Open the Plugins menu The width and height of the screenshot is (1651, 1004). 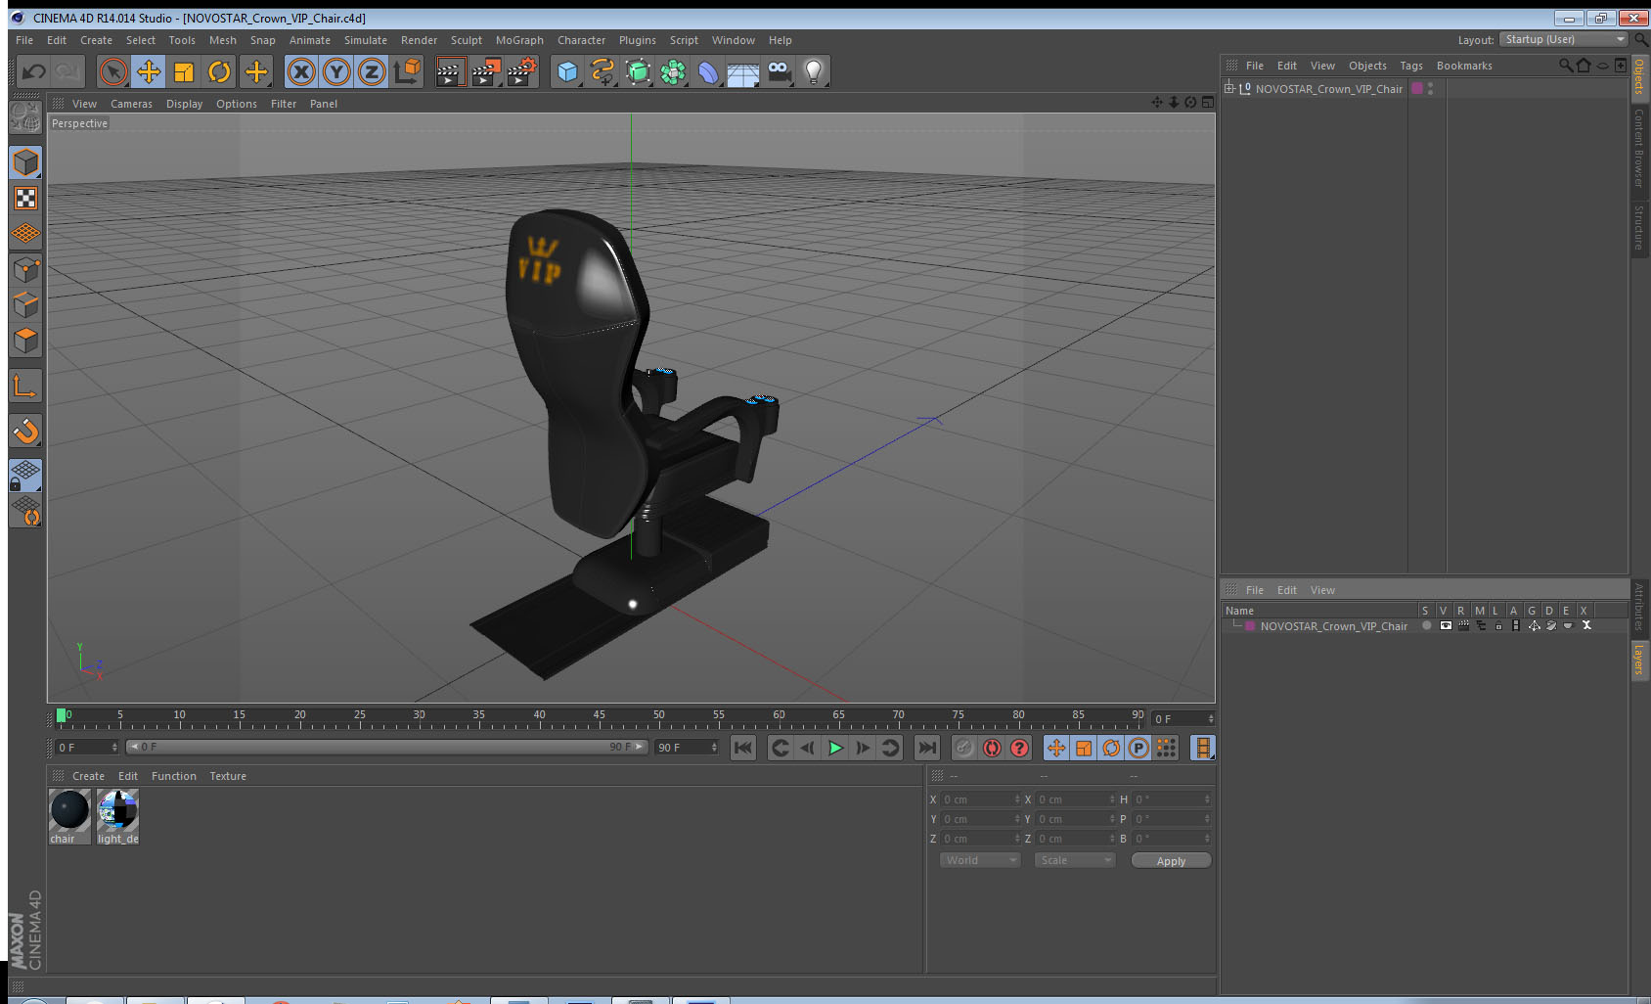[x=638, y=40]
